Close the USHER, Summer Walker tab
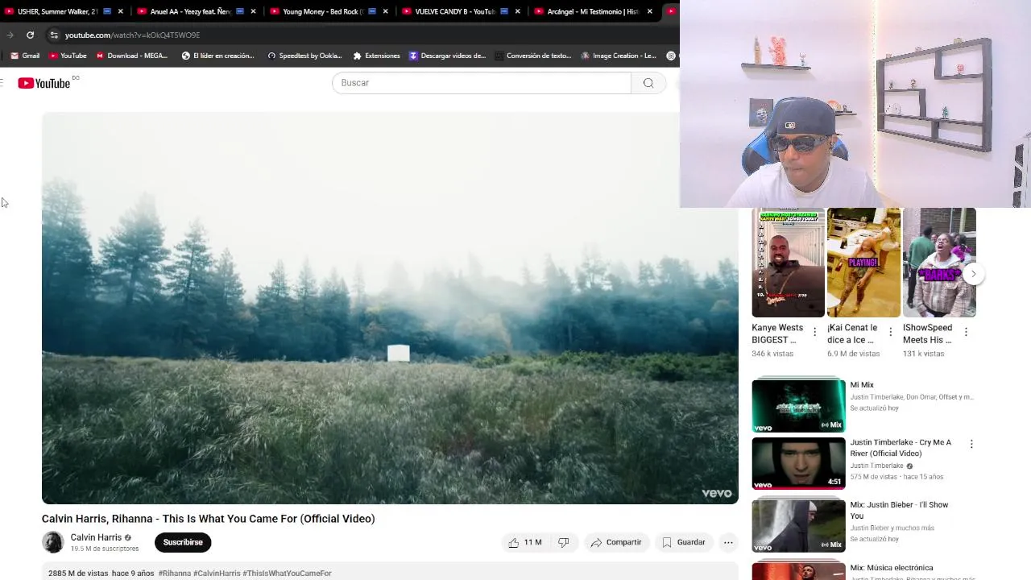 [x=121, y=11]
